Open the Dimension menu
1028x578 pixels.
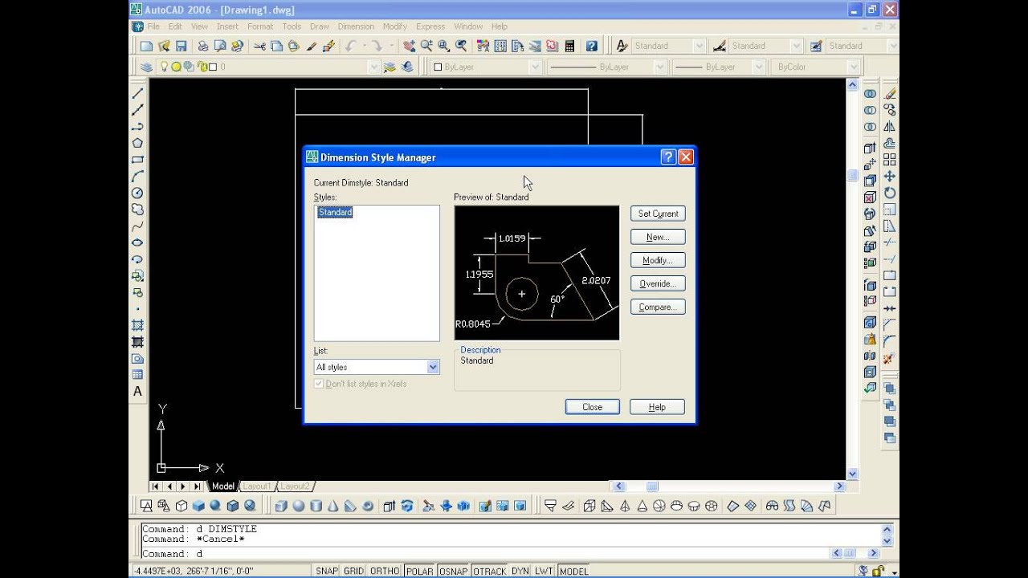(x=356, y=26)
